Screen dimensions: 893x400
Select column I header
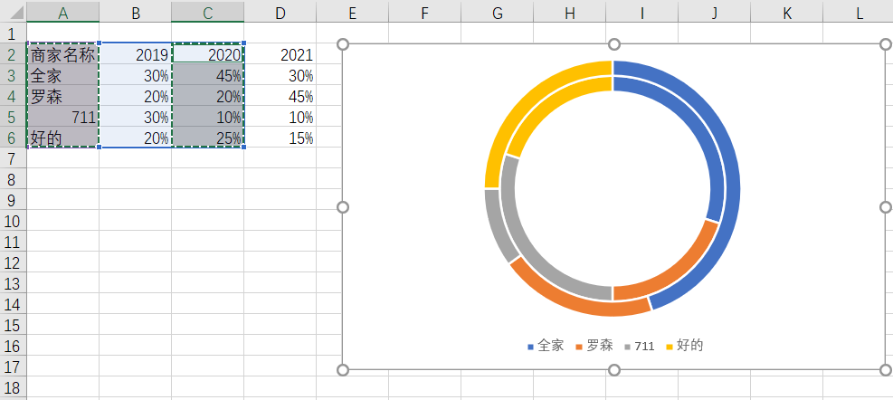(641, 13)
